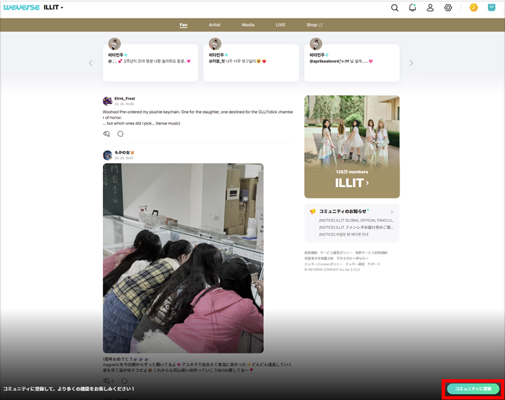Open the photo in もかの女's post
This screenshot has width=505, height=400.
(183, 258)
